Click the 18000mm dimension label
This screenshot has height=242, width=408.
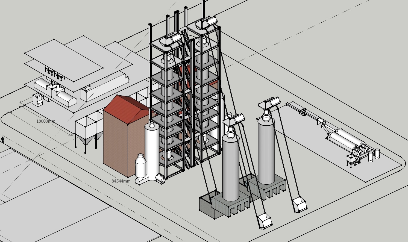tap(46, 121)
